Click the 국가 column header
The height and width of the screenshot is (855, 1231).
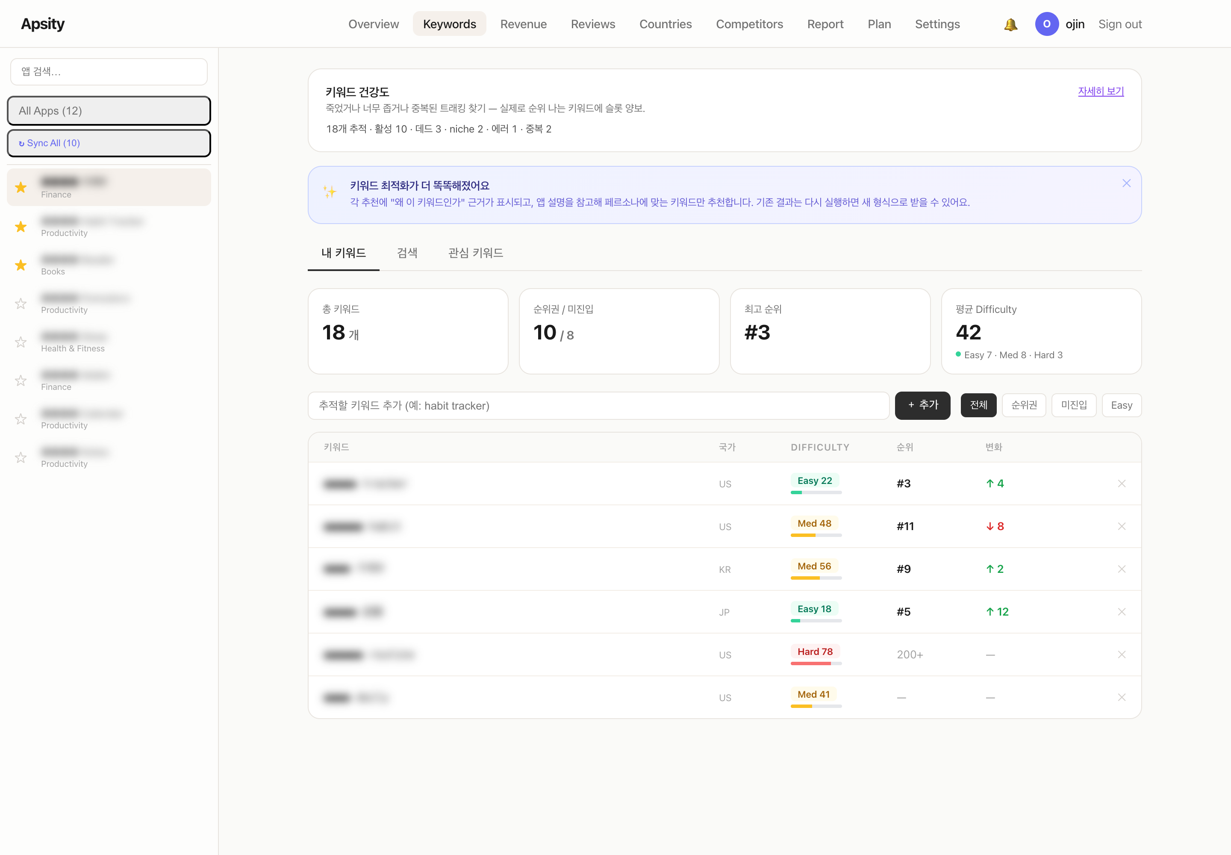pos(727,447)
